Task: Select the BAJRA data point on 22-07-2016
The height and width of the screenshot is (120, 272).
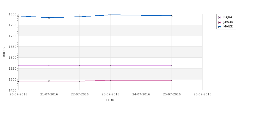Action: coord(80,65)
